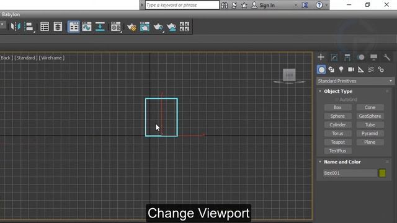Click the Sphere primitive button
The height and width of the screenshot is (223, 397).
click(x=337, y=116)
